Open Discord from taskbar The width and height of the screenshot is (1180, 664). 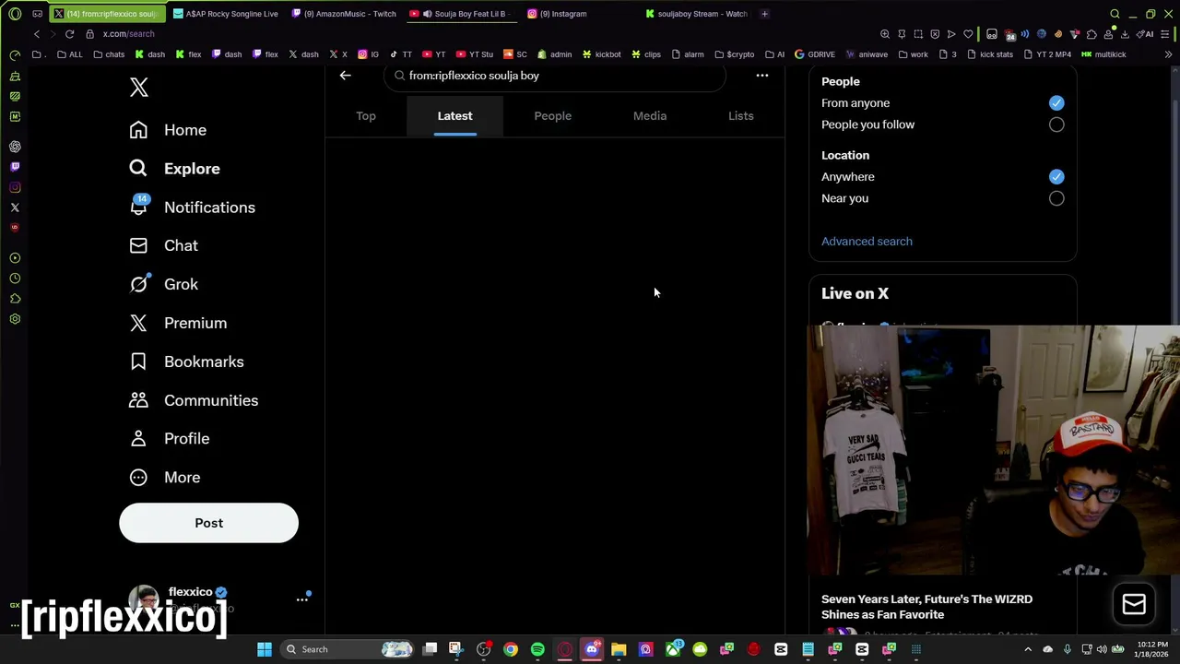coord(592,649)
